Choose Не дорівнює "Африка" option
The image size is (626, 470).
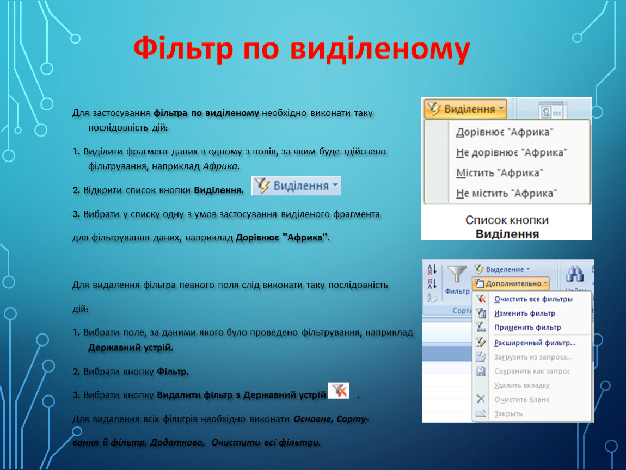(x=512, y=152)
